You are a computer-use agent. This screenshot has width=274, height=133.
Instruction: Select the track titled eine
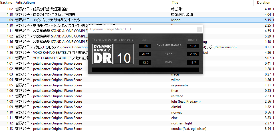coord(137,118)
